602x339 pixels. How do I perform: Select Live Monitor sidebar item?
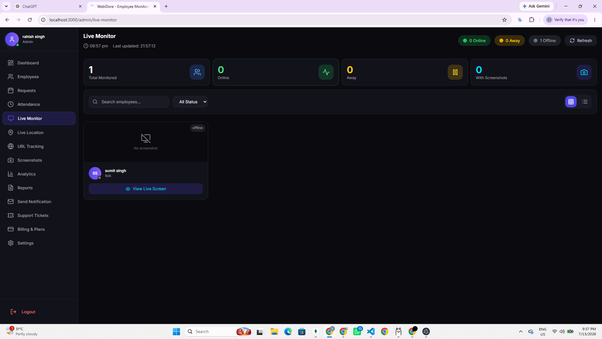tap(39, 118)
